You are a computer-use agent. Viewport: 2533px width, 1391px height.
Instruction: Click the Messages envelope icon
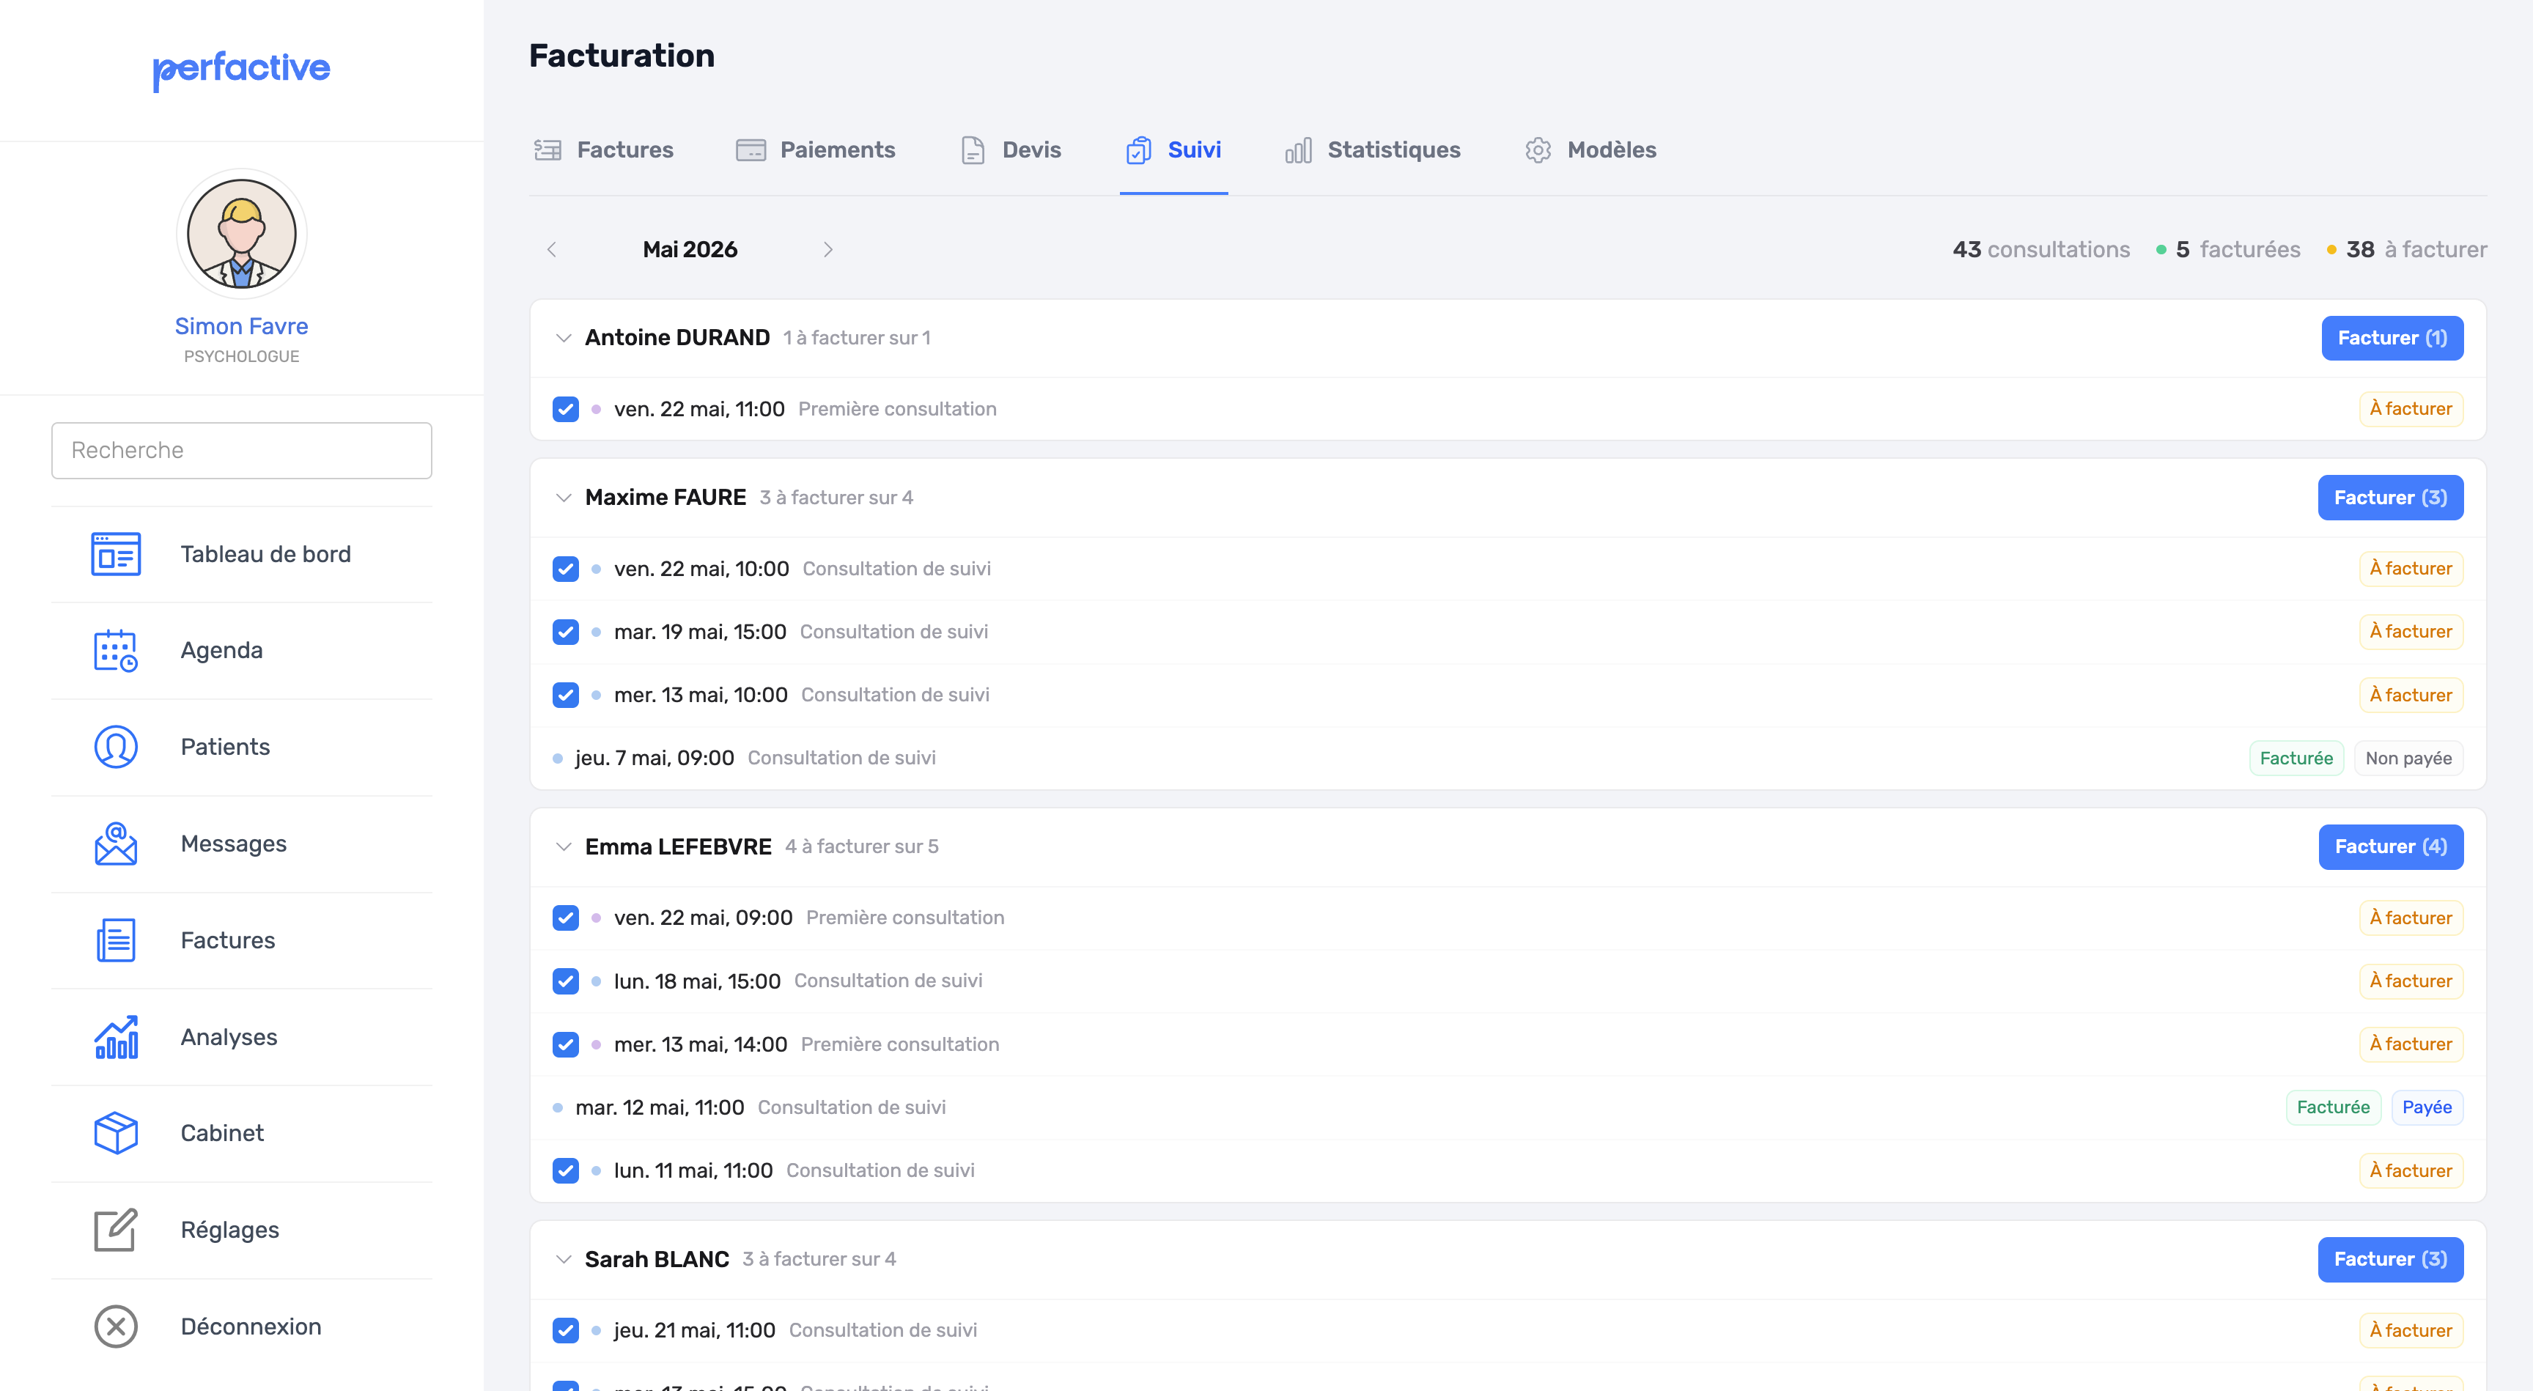pyautogui.click(x=116, y=844)
